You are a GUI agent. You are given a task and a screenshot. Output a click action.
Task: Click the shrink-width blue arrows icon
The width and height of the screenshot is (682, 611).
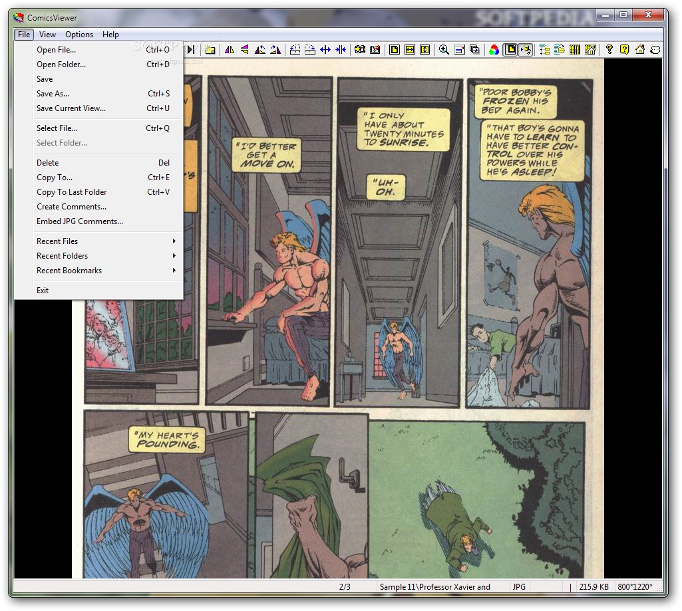pos(341,50)
